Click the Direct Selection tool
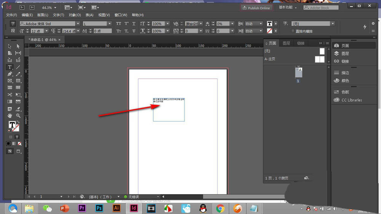Screen dimensions: 381x214 coord(18,46)
